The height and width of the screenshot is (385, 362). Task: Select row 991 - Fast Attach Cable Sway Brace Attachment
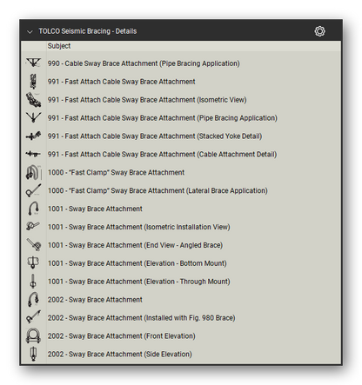(181, 82)
